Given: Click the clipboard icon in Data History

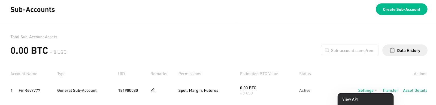Looking at the screenshot, I should (392, 50).
